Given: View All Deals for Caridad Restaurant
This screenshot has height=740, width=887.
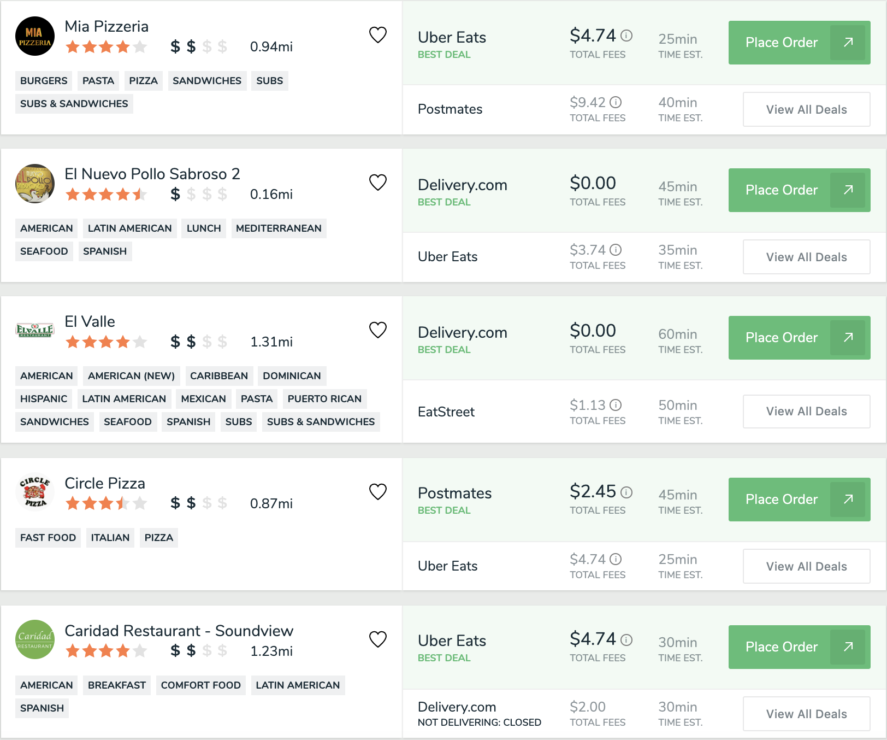Looking at the screenshot, I should pos(806,714).
